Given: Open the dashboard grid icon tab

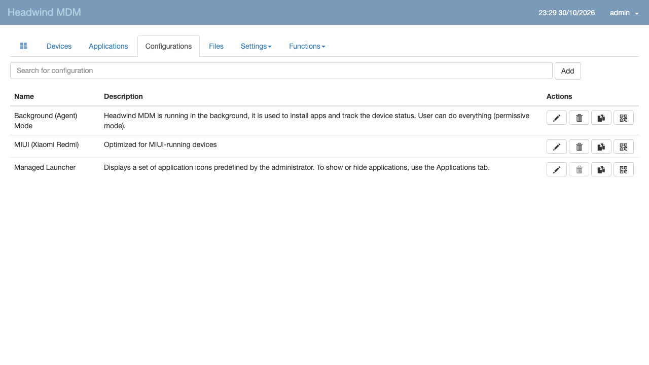Looking at the screenshot, I should pyautogui.click(x=23, y=46).
